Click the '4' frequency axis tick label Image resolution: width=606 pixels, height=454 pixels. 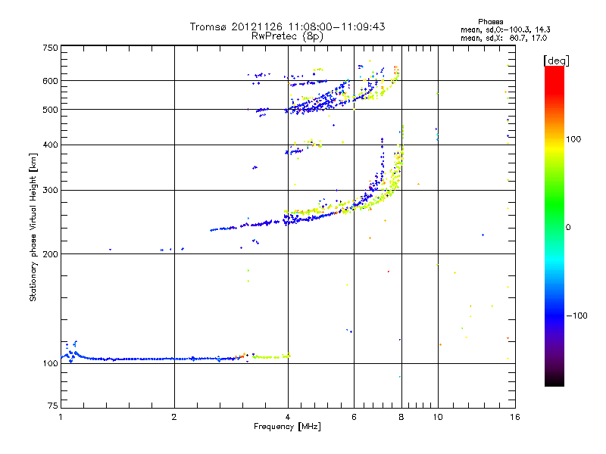point(288,417)
